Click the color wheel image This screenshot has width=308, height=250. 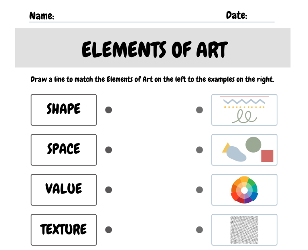(244, 190)
